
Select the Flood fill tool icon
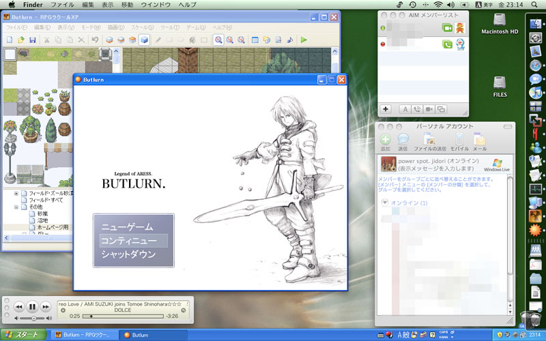[x=192, y=40]
